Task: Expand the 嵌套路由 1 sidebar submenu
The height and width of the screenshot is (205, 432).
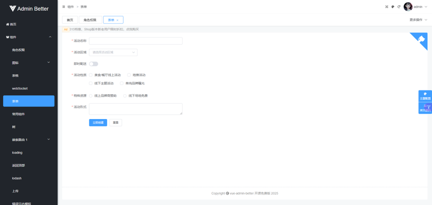Action: coord(49,140)
